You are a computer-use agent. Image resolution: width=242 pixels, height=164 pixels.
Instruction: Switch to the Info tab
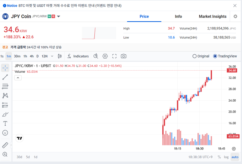pos(178,16)
